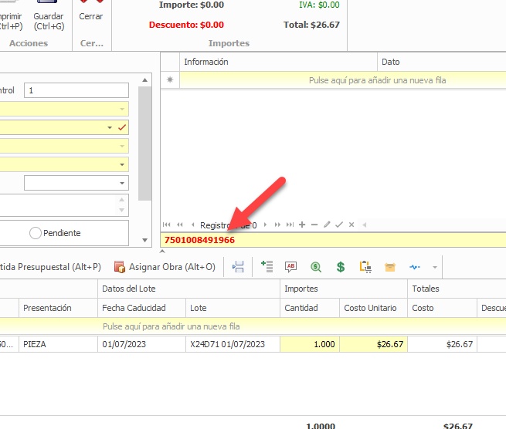This screenshot has width=506, height=429.
Task: Click left panel vertical scrollbar thumb
Action: pyautogui.click(x=145, y=144)
